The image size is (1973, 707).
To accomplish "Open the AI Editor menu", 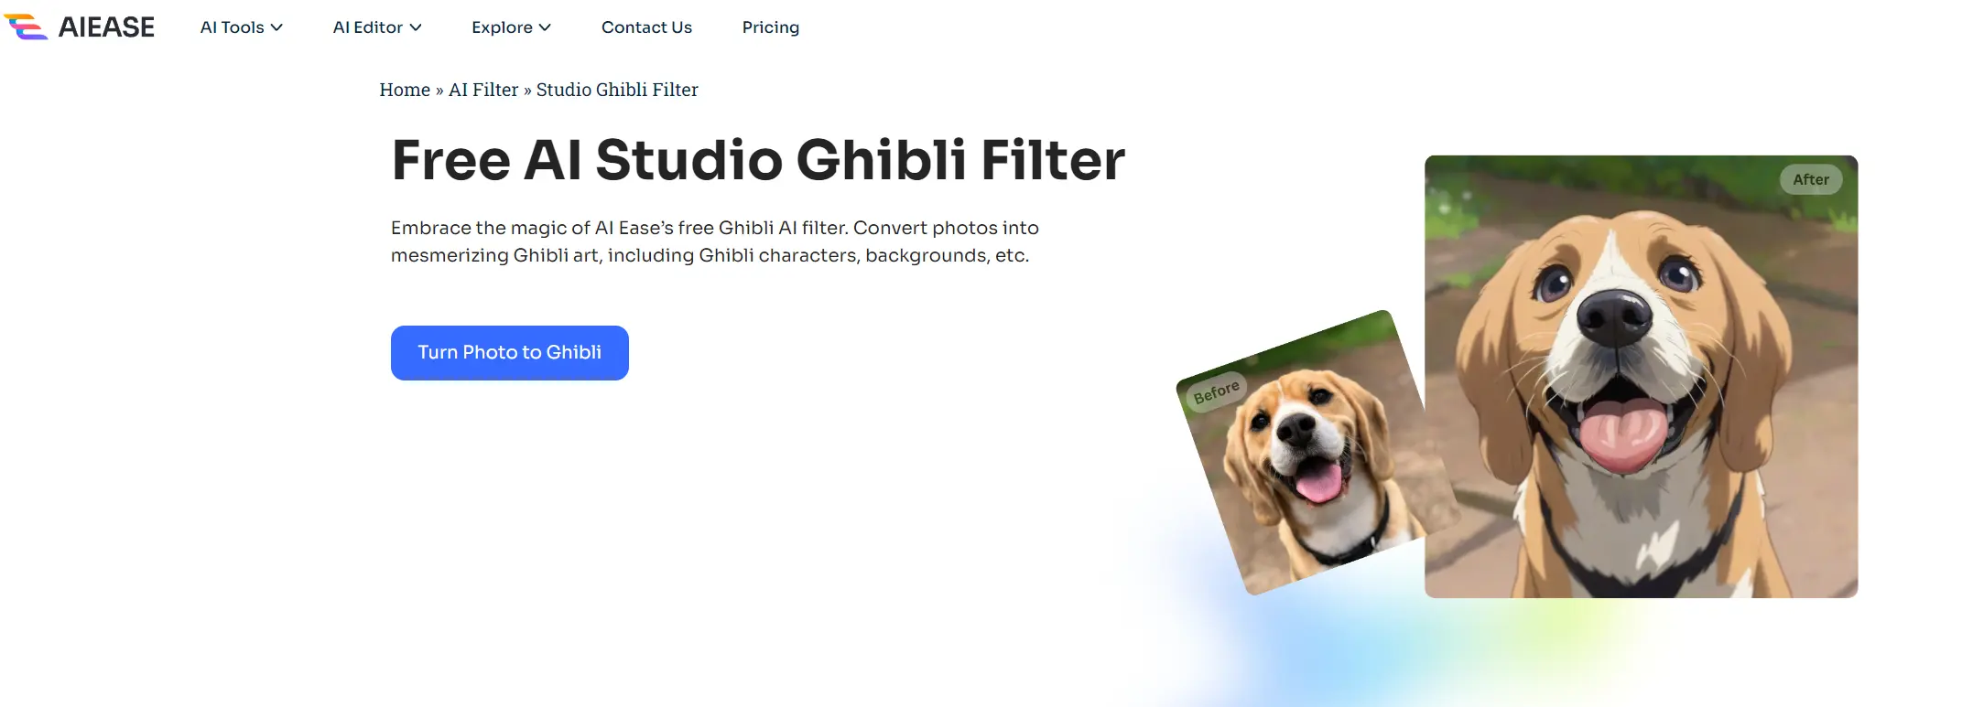I will coord(377,27).
